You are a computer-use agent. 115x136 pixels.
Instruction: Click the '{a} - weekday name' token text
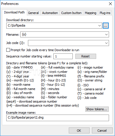20,97
